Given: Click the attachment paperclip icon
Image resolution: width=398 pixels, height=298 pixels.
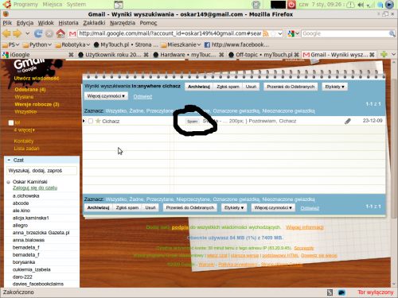Looking at the screenshot, I should 348,121.
